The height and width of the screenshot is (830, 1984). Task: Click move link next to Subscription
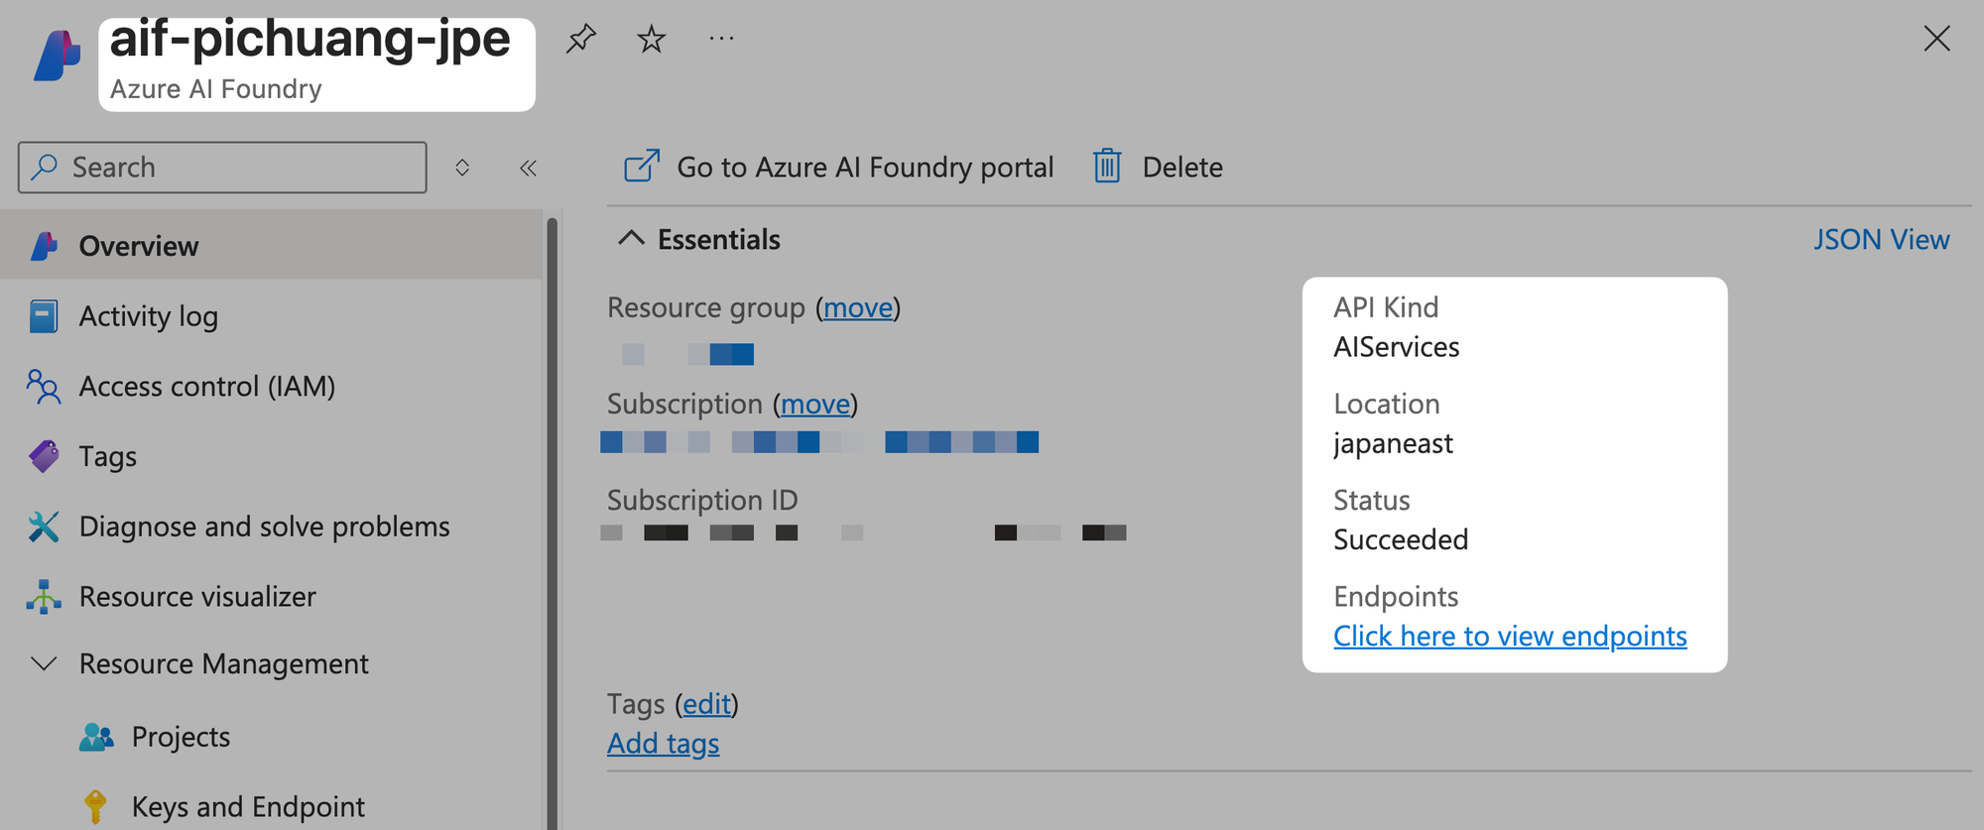tap(815, 404)
